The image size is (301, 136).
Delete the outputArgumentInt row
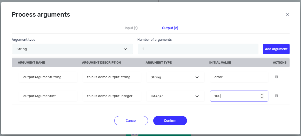(276, 96)
